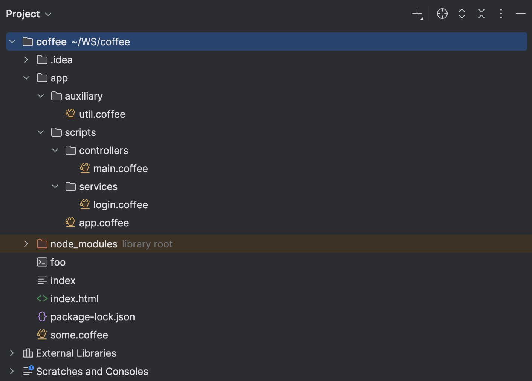The image size is (532, 381).
Task: Select the package-lock.json file
Action: point(92,317)
